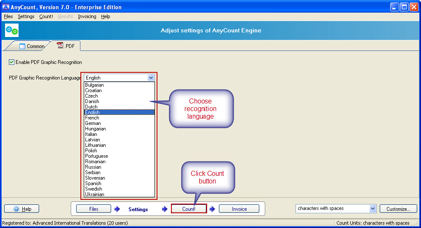Click the Customize... button

click(398, 209)
